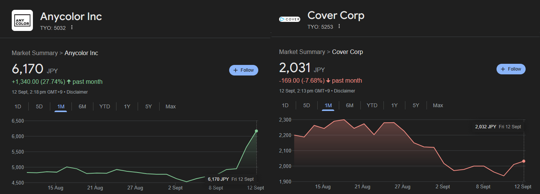Switch Anycolor chart to Max range

click(171, 106)
